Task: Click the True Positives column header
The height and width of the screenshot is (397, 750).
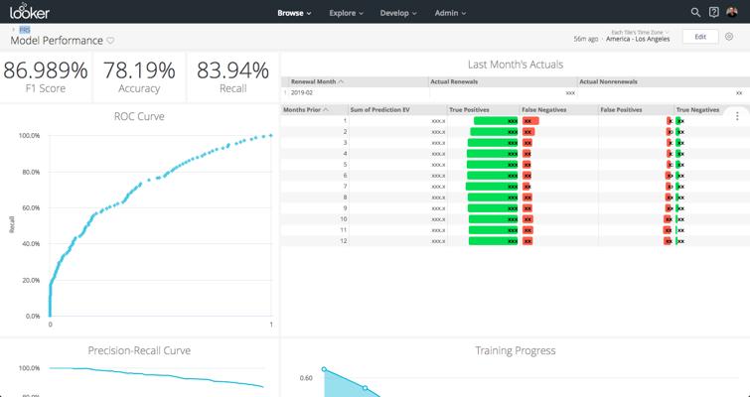Action: click(x=469, y=110)
